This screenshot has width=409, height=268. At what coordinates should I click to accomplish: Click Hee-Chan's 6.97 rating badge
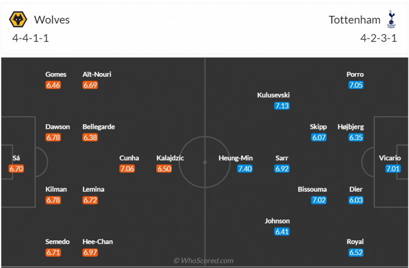pyautogui.click(x=90, y=252)
